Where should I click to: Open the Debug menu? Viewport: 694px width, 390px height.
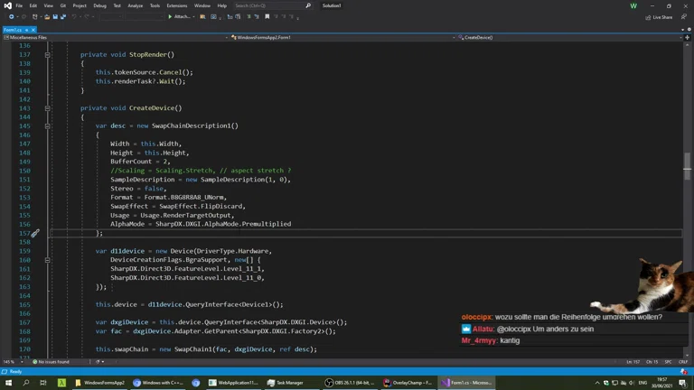[x=100, y=5]
